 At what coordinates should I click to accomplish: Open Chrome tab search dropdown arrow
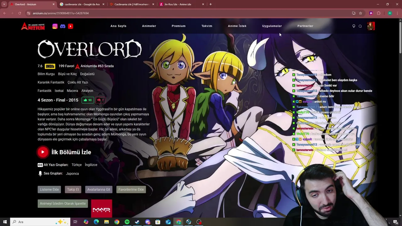coord(4,4)
